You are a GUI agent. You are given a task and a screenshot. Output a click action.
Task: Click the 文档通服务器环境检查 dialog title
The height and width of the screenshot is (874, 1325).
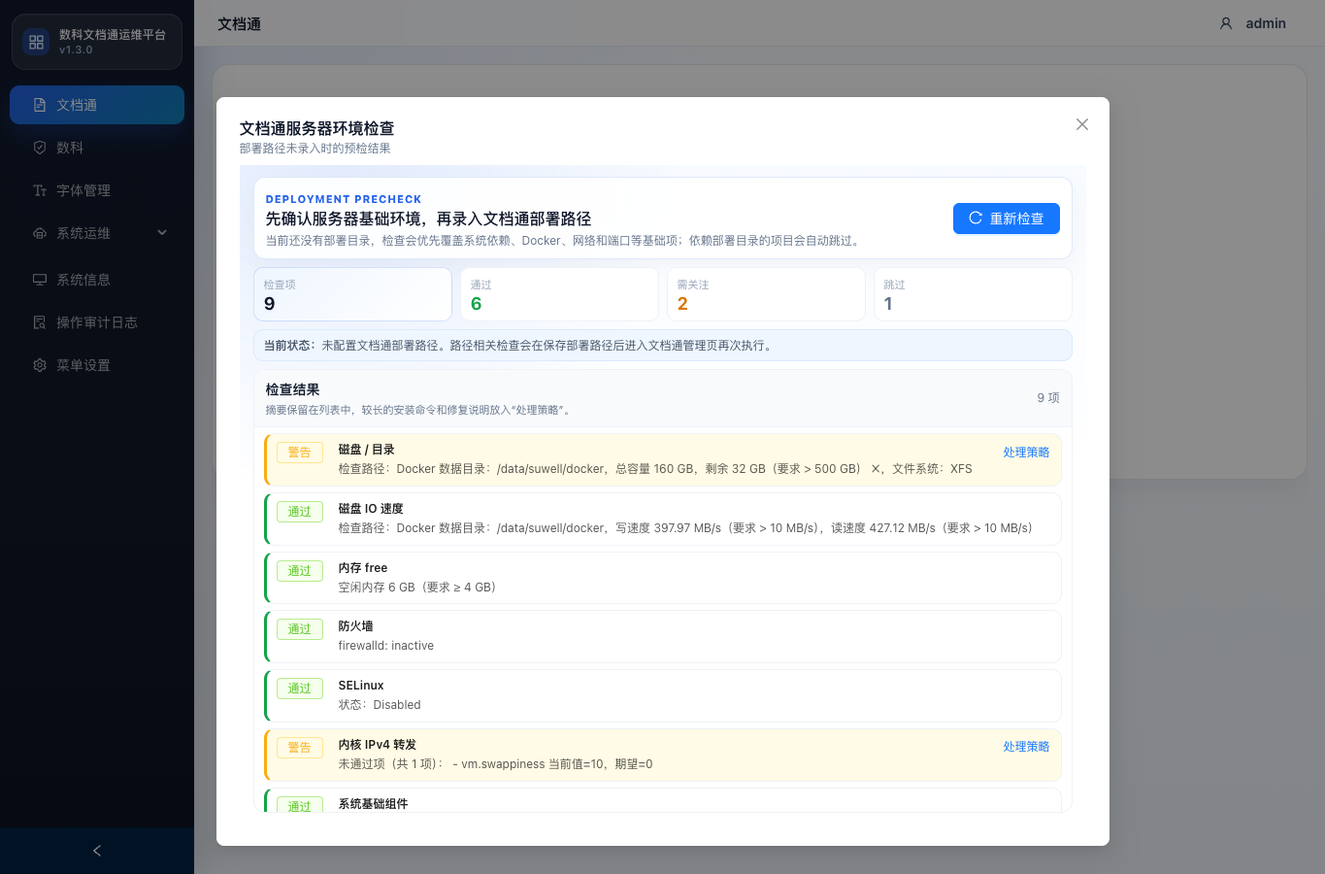(317, 128)
